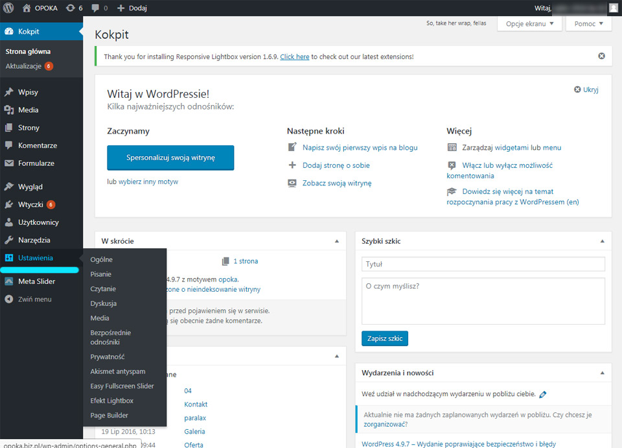Screen dimensions: 622x448
Task: Open Efekt Lightbox settings
Action: [112, 401]
